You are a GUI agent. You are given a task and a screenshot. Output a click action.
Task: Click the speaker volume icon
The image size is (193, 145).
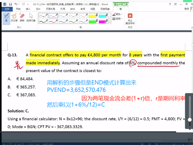[x=190, y=139]
